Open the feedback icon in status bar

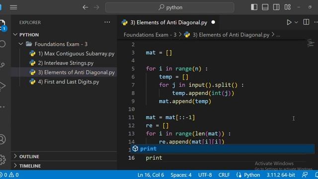pyautogui.click(x=305, y=175)
